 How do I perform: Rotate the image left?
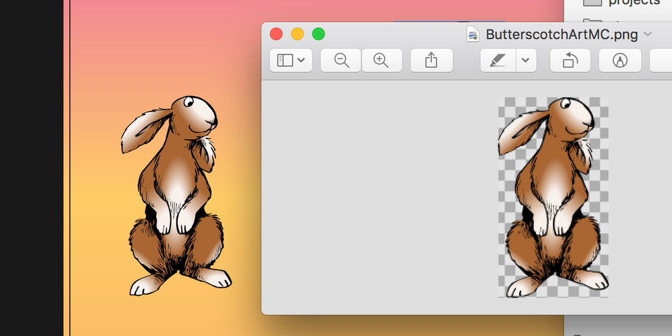point(570,60)
